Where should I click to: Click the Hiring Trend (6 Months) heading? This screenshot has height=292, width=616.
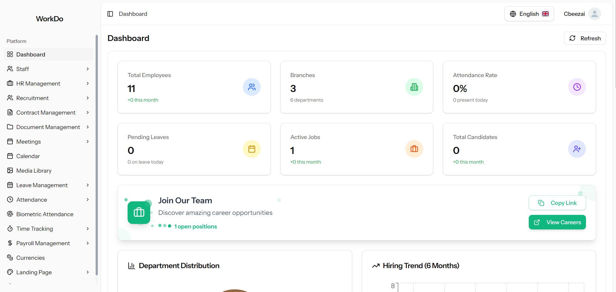(x=421, y=266)
